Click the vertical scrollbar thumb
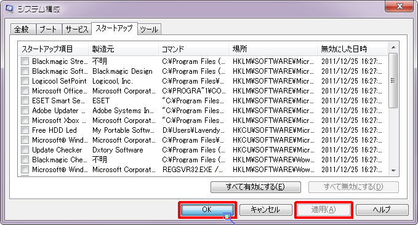418x225 pixels. tap(393, 81)
